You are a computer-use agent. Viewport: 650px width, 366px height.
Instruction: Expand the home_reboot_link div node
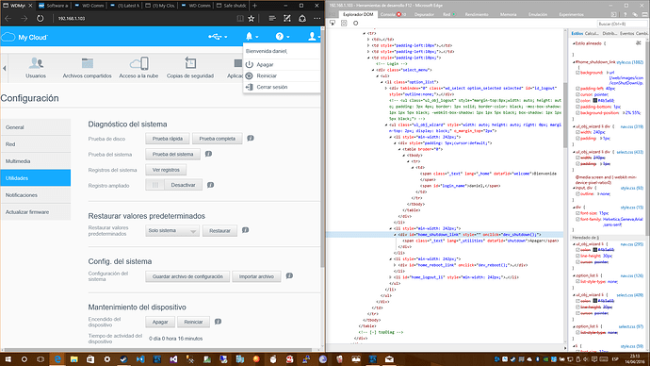pyautogui.click(x=395, y=265)
